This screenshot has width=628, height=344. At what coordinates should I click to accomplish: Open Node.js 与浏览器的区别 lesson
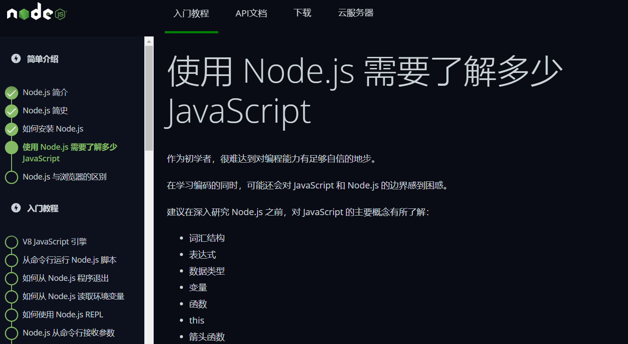[x=64, y=176]
